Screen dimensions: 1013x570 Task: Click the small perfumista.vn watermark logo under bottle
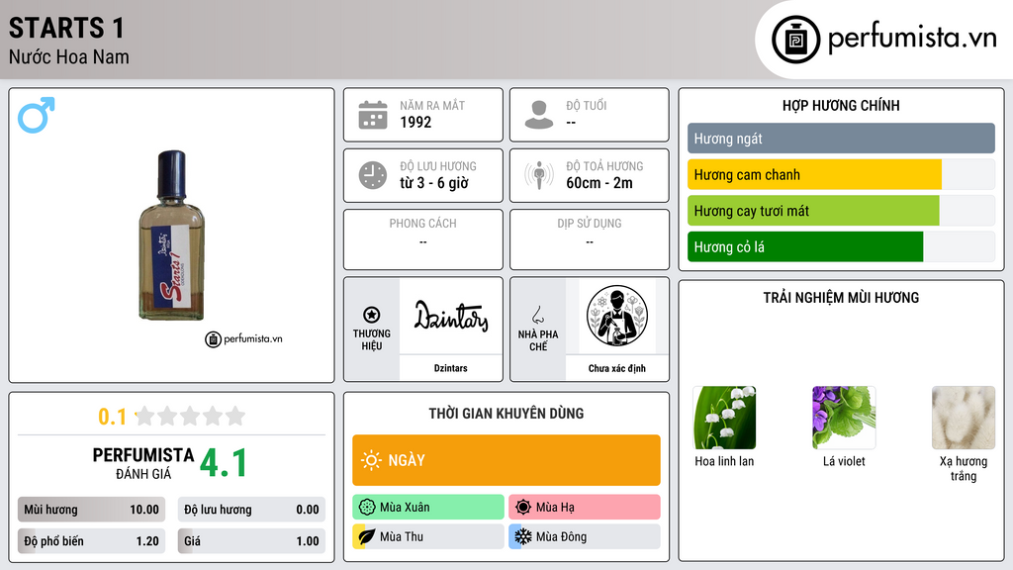pyautogui.click(x=243, y=338)
